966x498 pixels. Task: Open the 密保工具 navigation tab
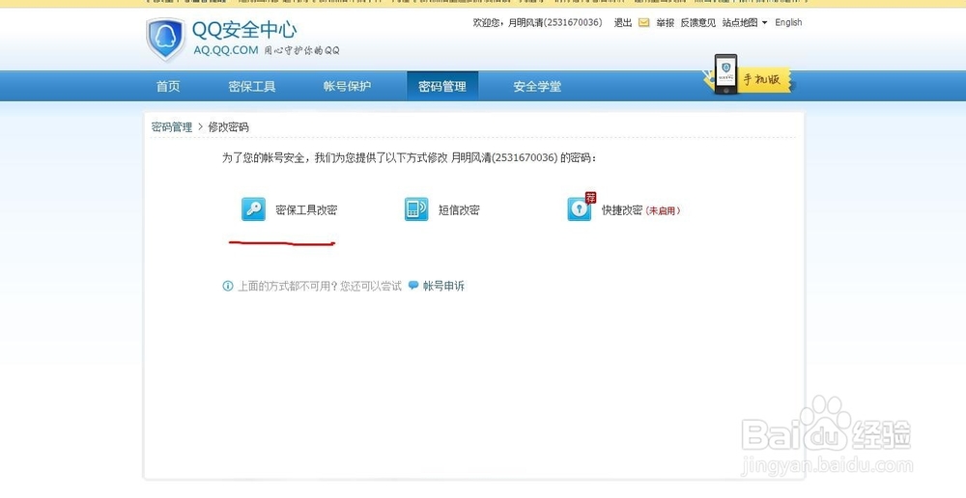click(x=252, y=86)
